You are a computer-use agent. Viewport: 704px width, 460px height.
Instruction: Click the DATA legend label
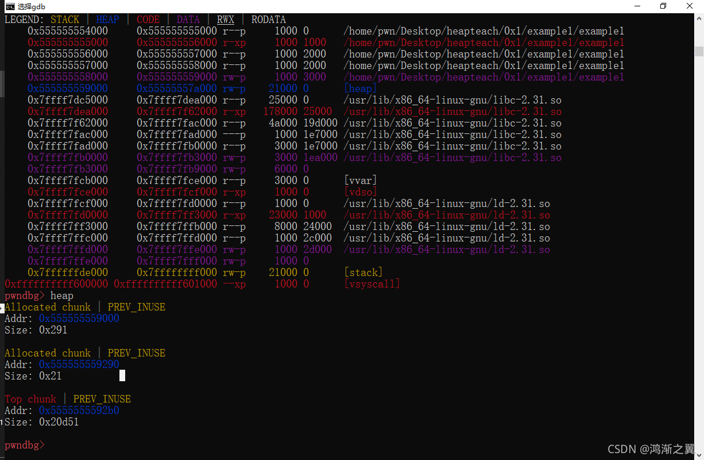188,20
